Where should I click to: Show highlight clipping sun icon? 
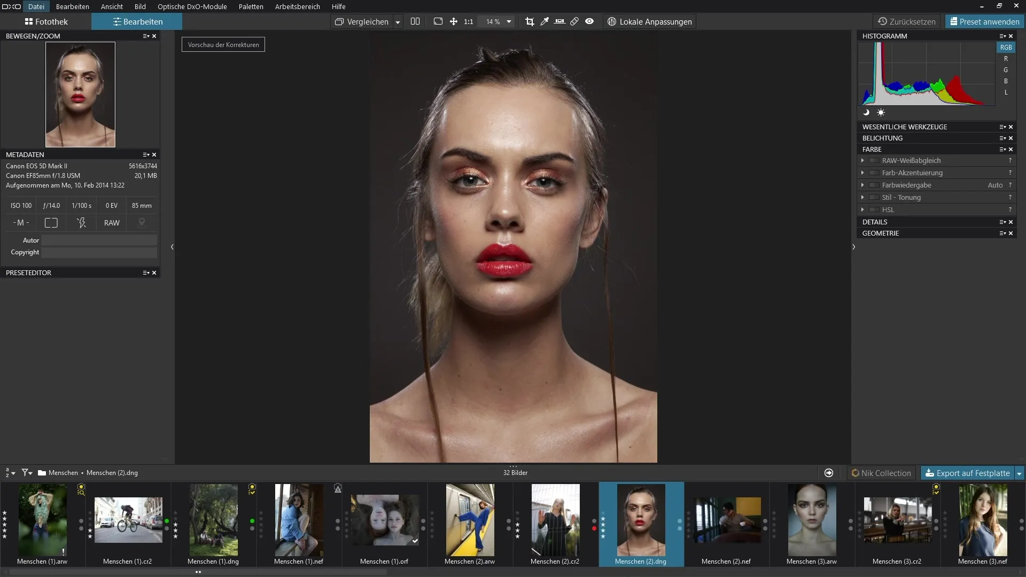(881, 112)
